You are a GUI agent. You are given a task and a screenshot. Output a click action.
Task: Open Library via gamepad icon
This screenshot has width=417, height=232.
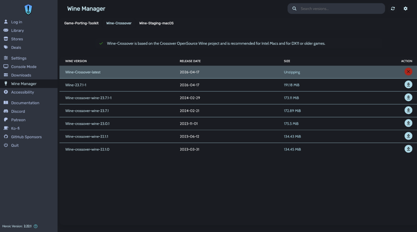(x=6, y=30)
